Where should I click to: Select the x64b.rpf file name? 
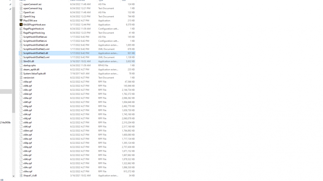[x=27, y=86]
